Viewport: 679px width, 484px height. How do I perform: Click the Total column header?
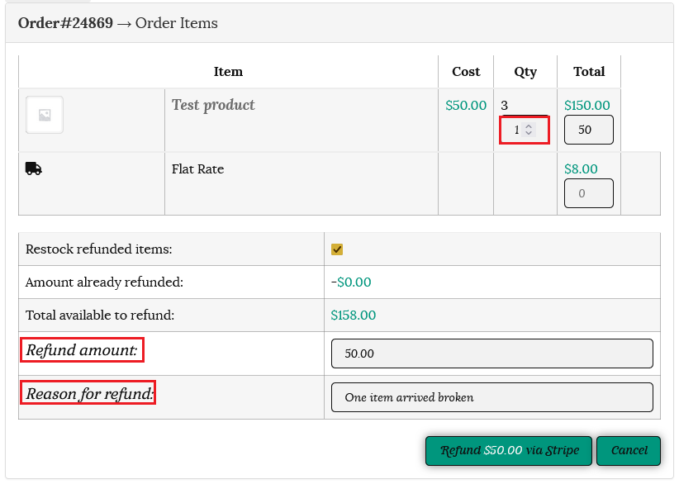pos(589,72)
